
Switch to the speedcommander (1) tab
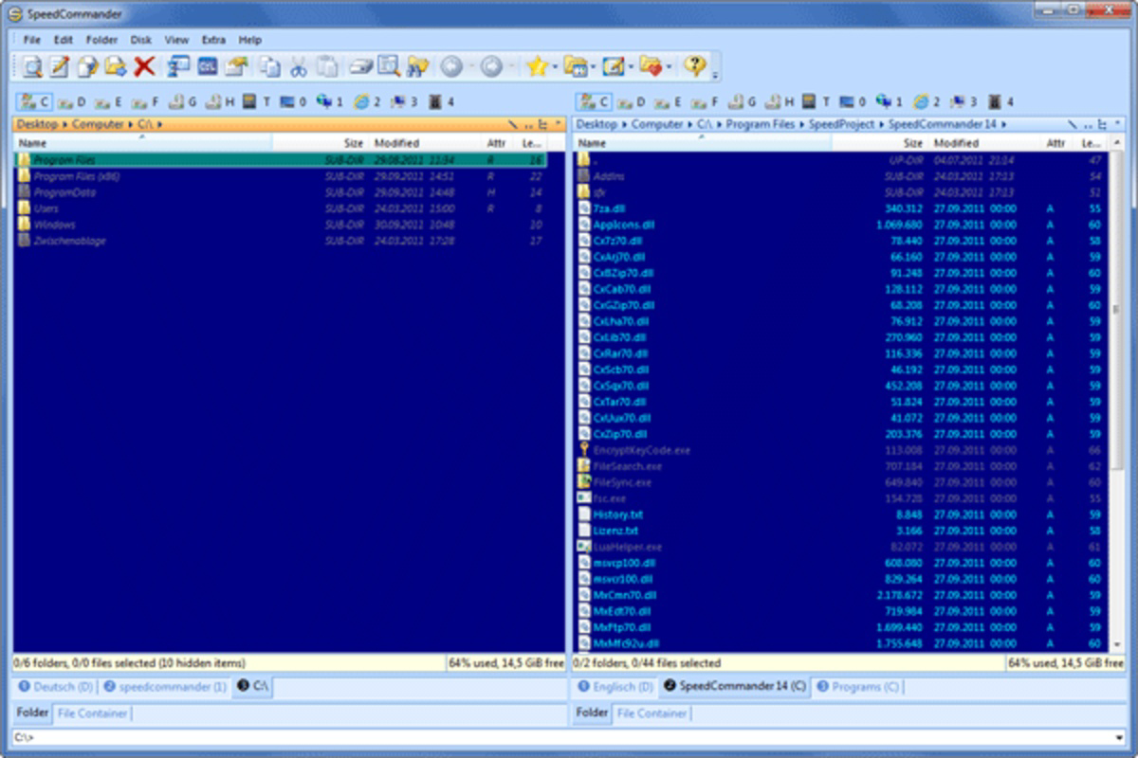coord(165,687)
